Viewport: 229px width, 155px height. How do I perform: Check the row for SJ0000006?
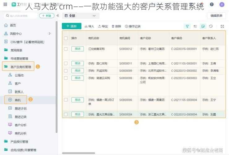tap(66, 100)
